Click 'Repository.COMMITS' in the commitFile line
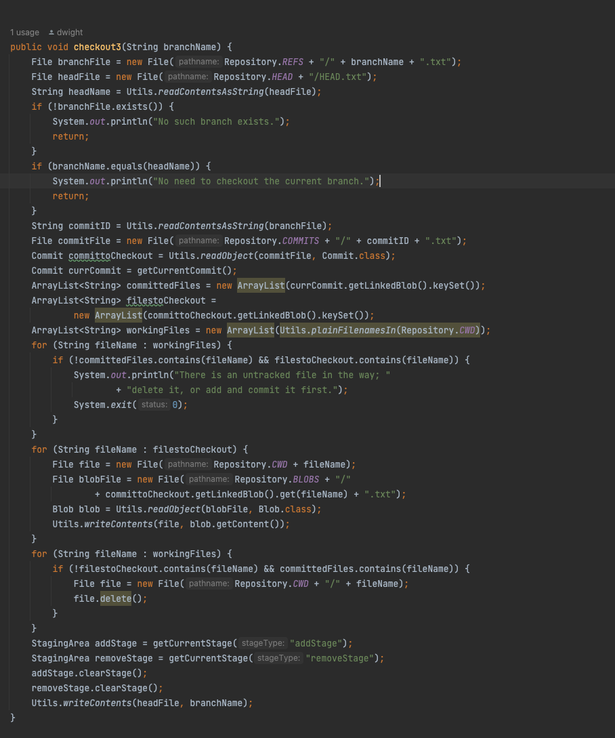The width and height of the screenshot is (615, 738). [272, 241]
